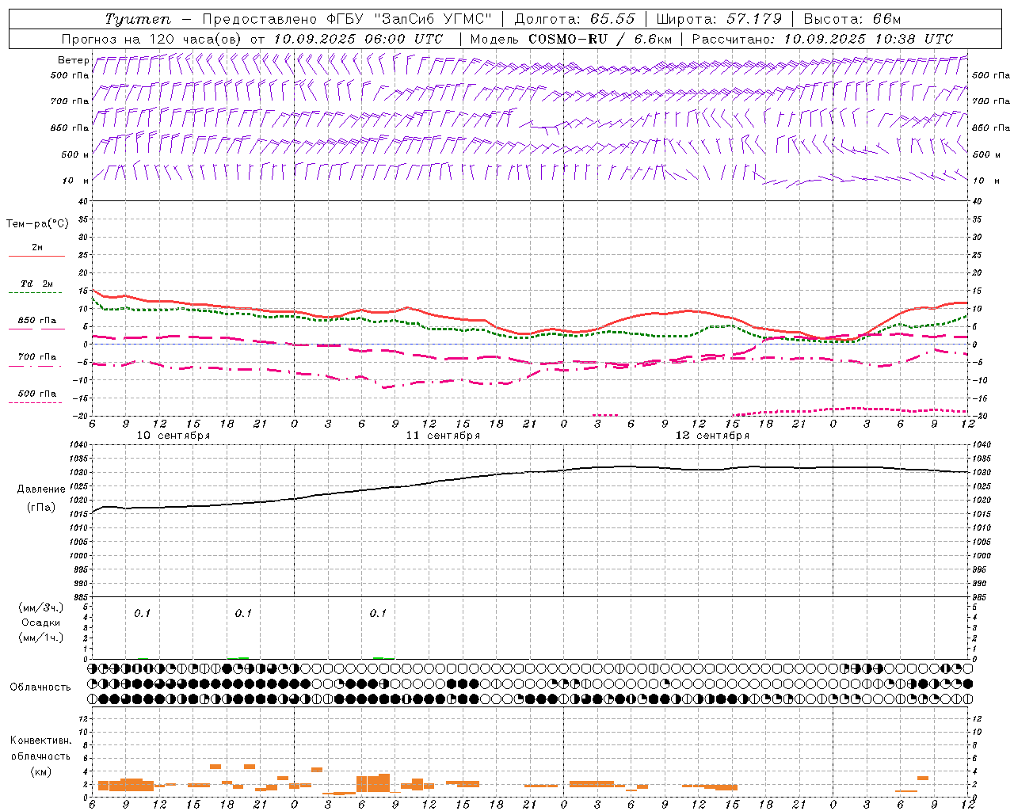This screenshot has height=811, width=1014.
Task: Click the 500 гПа temperature legend entry
Action: (36, 394)
